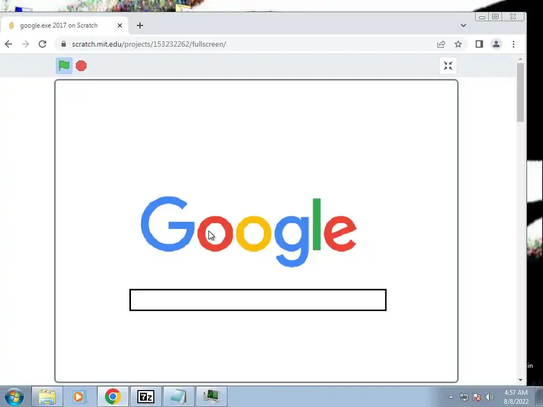Open Action Center flag icon

click(x=477, y=397)
